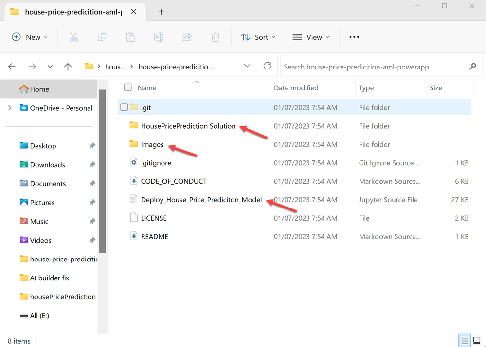Click the .gitignore gear file icon
Screen dimensions: 486x347
[x=134, y=162]
